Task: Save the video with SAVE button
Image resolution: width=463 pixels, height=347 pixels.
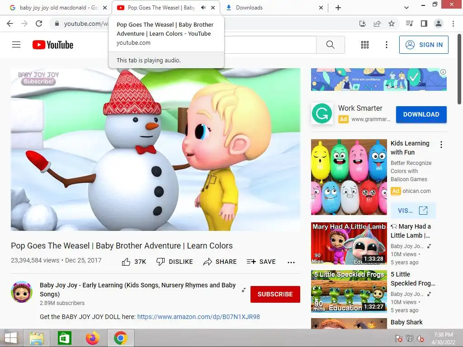Action: 261,262
